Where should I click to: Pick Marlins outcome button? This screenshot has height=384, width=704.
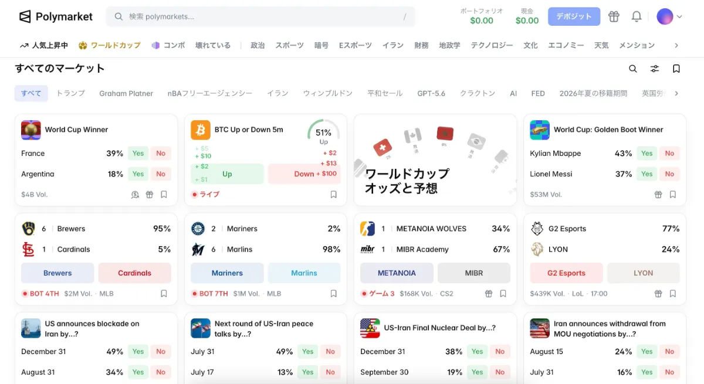pyautogui.click(x=304, y=273)
